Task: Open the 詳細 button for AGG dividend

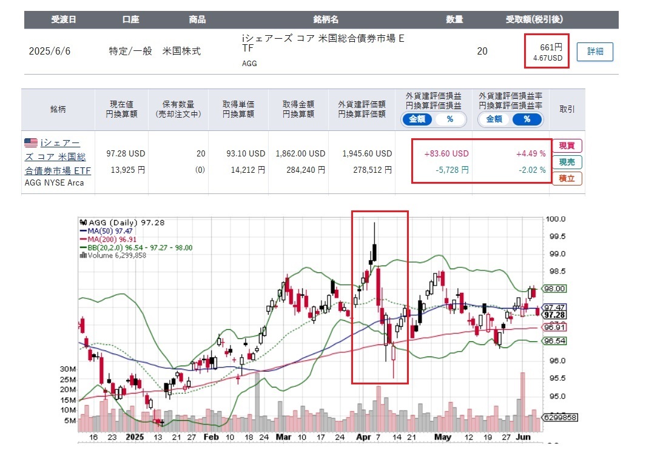Action: point(594,52)
